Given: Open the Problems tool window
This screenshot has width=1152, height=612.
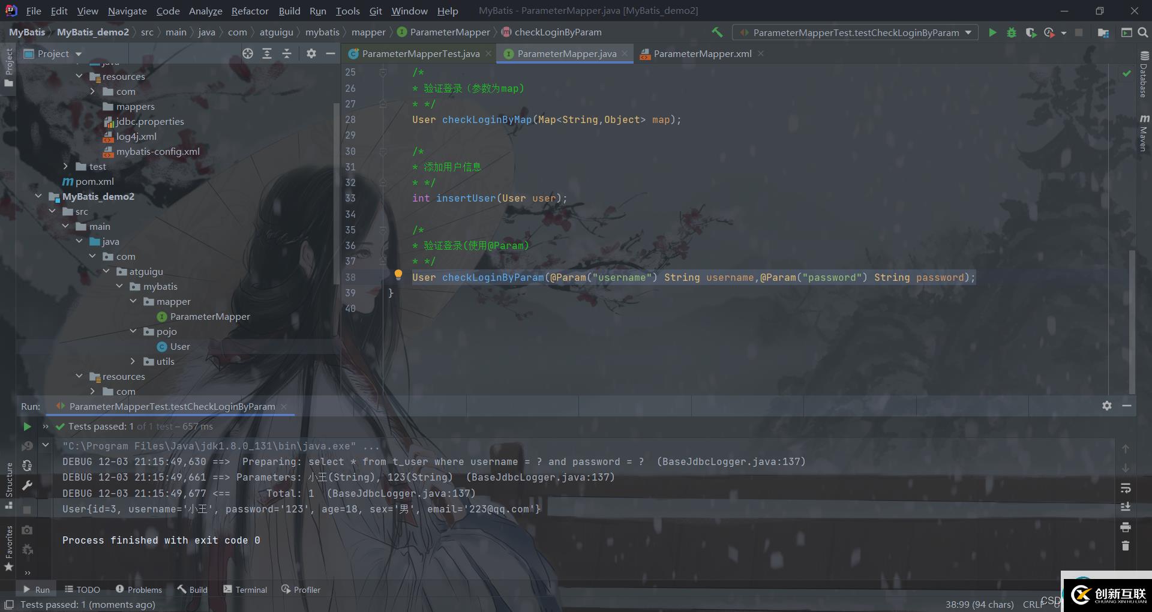Looking at the screenshot, I should 139,590.
